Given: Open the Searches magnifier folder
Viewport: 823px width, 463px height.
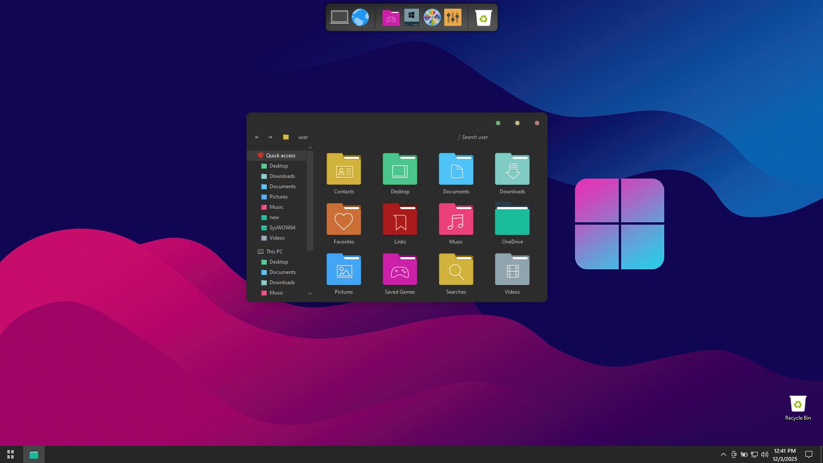Looking at the screenshot, I should [456, 270].
